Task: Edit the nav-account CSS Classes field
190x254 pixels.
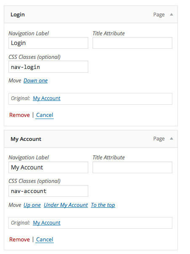Action: click(x=48, y=191)
